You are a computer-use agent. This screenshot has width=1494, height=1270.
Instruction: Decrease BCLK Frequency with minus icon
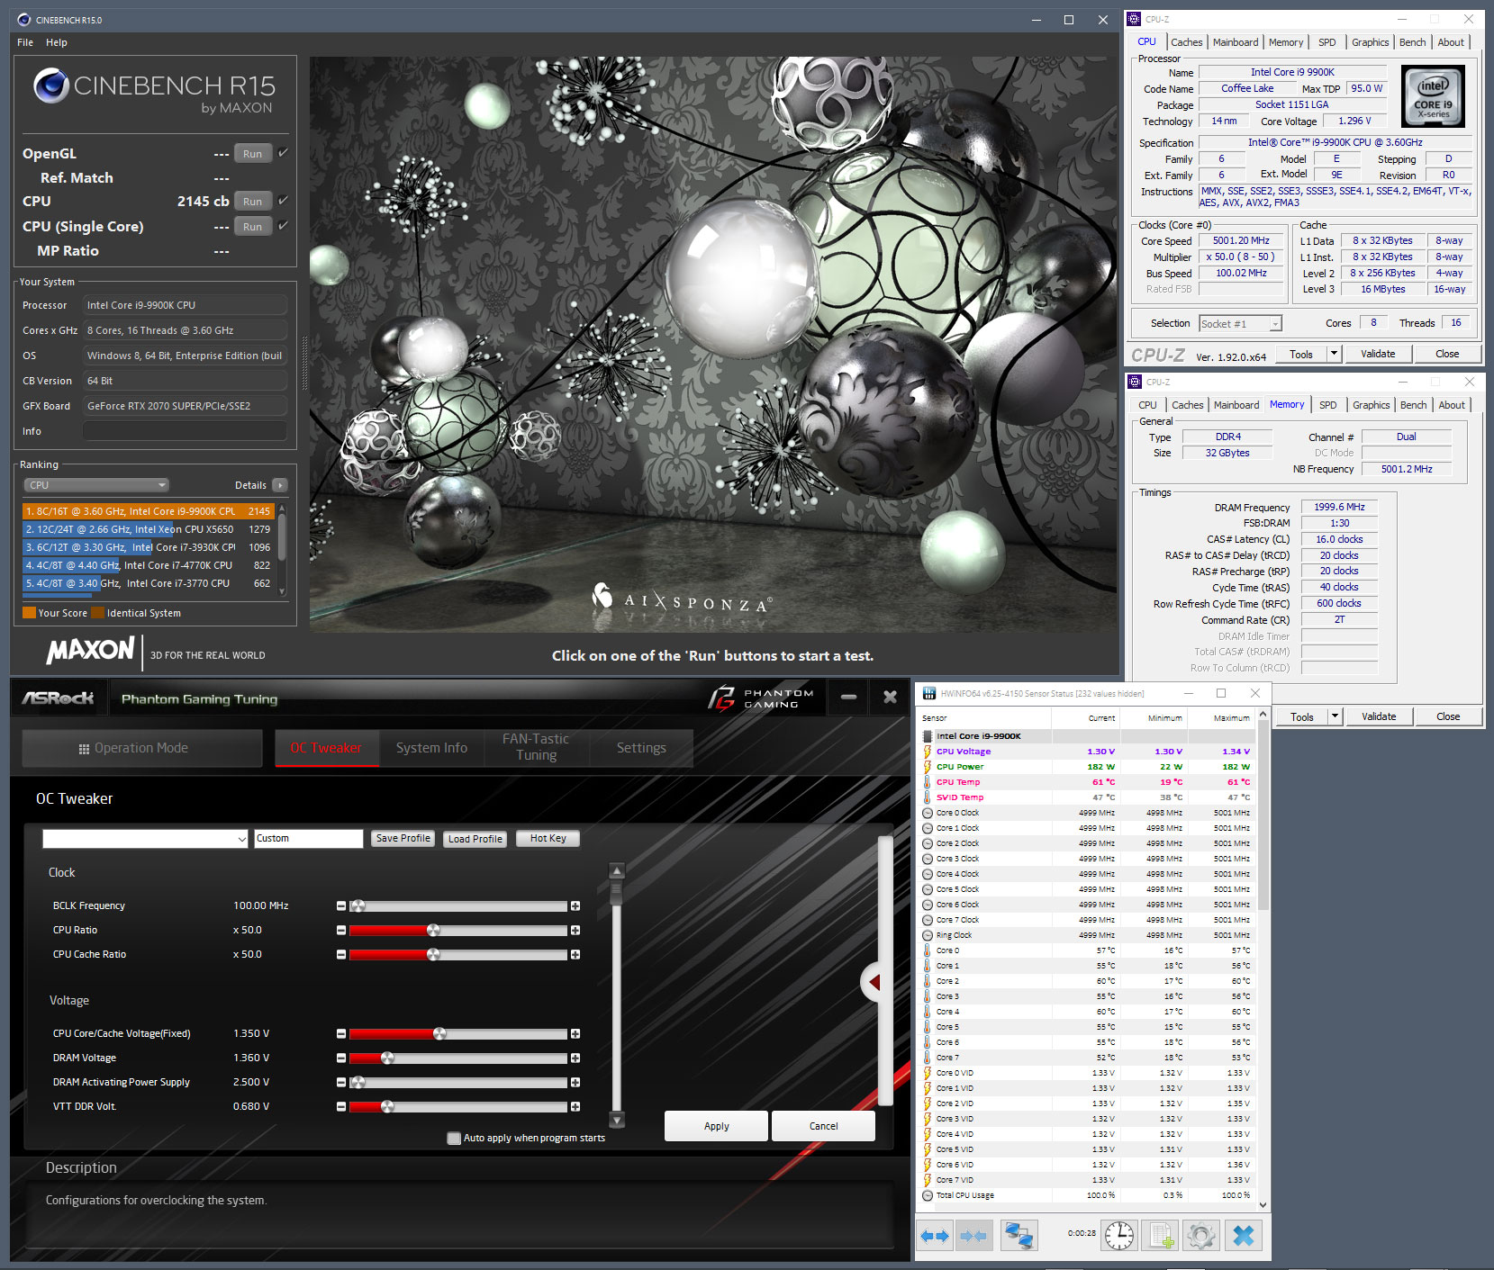(x=341, y=905)
